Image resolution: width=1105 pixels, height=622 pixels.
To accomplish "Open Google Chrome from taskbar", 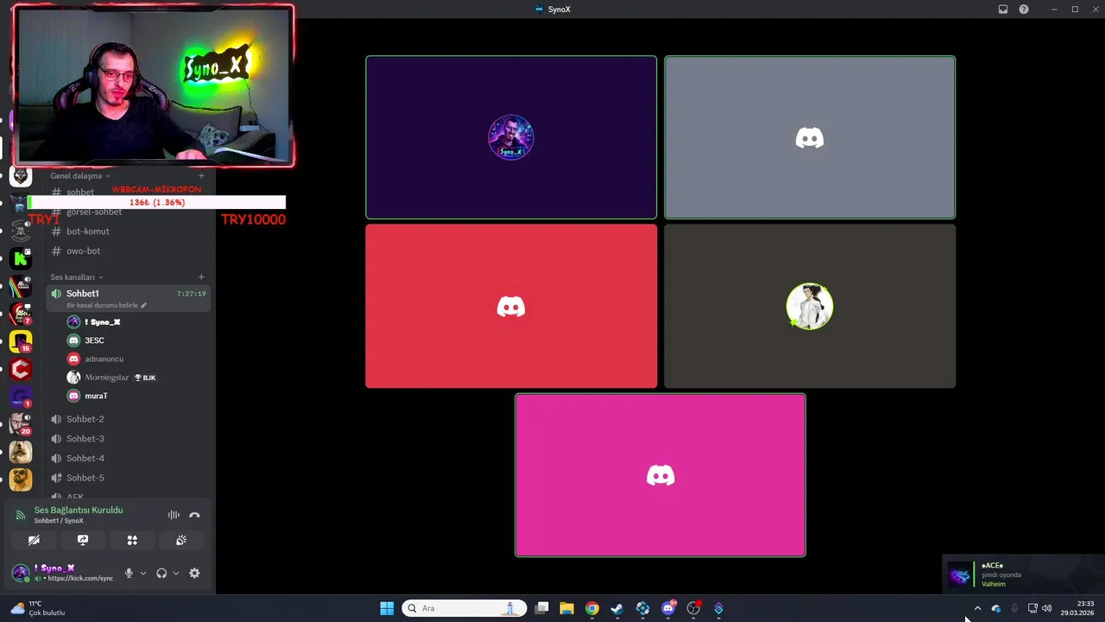I will (591, 608).
